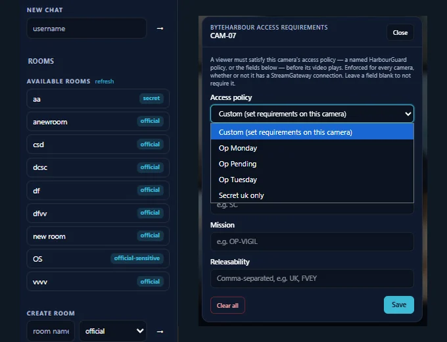The width and height of the screenshot is (447, 342).
Task: Refresh the available rooms list
Action: (105, 82)
